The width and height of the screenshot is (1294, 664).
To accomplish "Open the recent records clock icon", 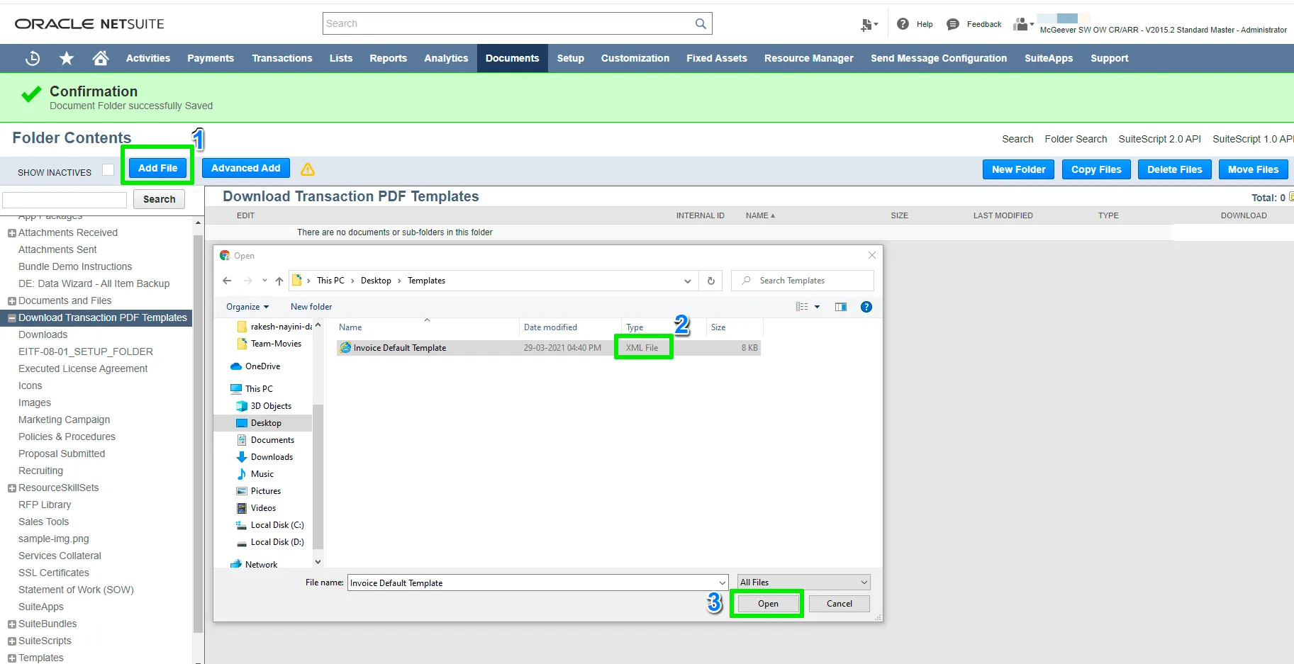I will tap(32, 58).
